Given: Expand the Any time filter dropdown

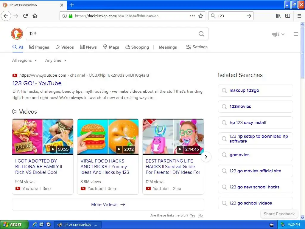Looking at the screenshot, I should click(56, 60).
